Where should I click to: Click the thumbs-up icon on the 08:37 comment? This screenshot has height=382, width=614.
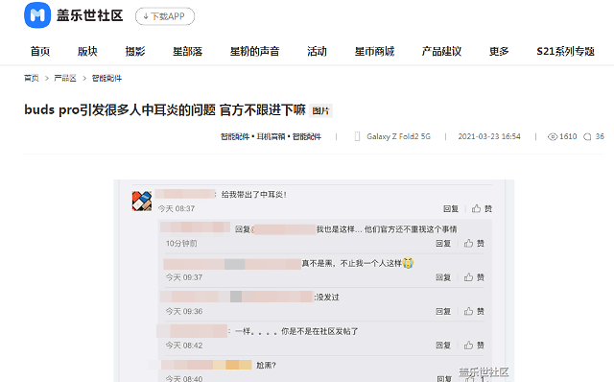pos(476,208)
